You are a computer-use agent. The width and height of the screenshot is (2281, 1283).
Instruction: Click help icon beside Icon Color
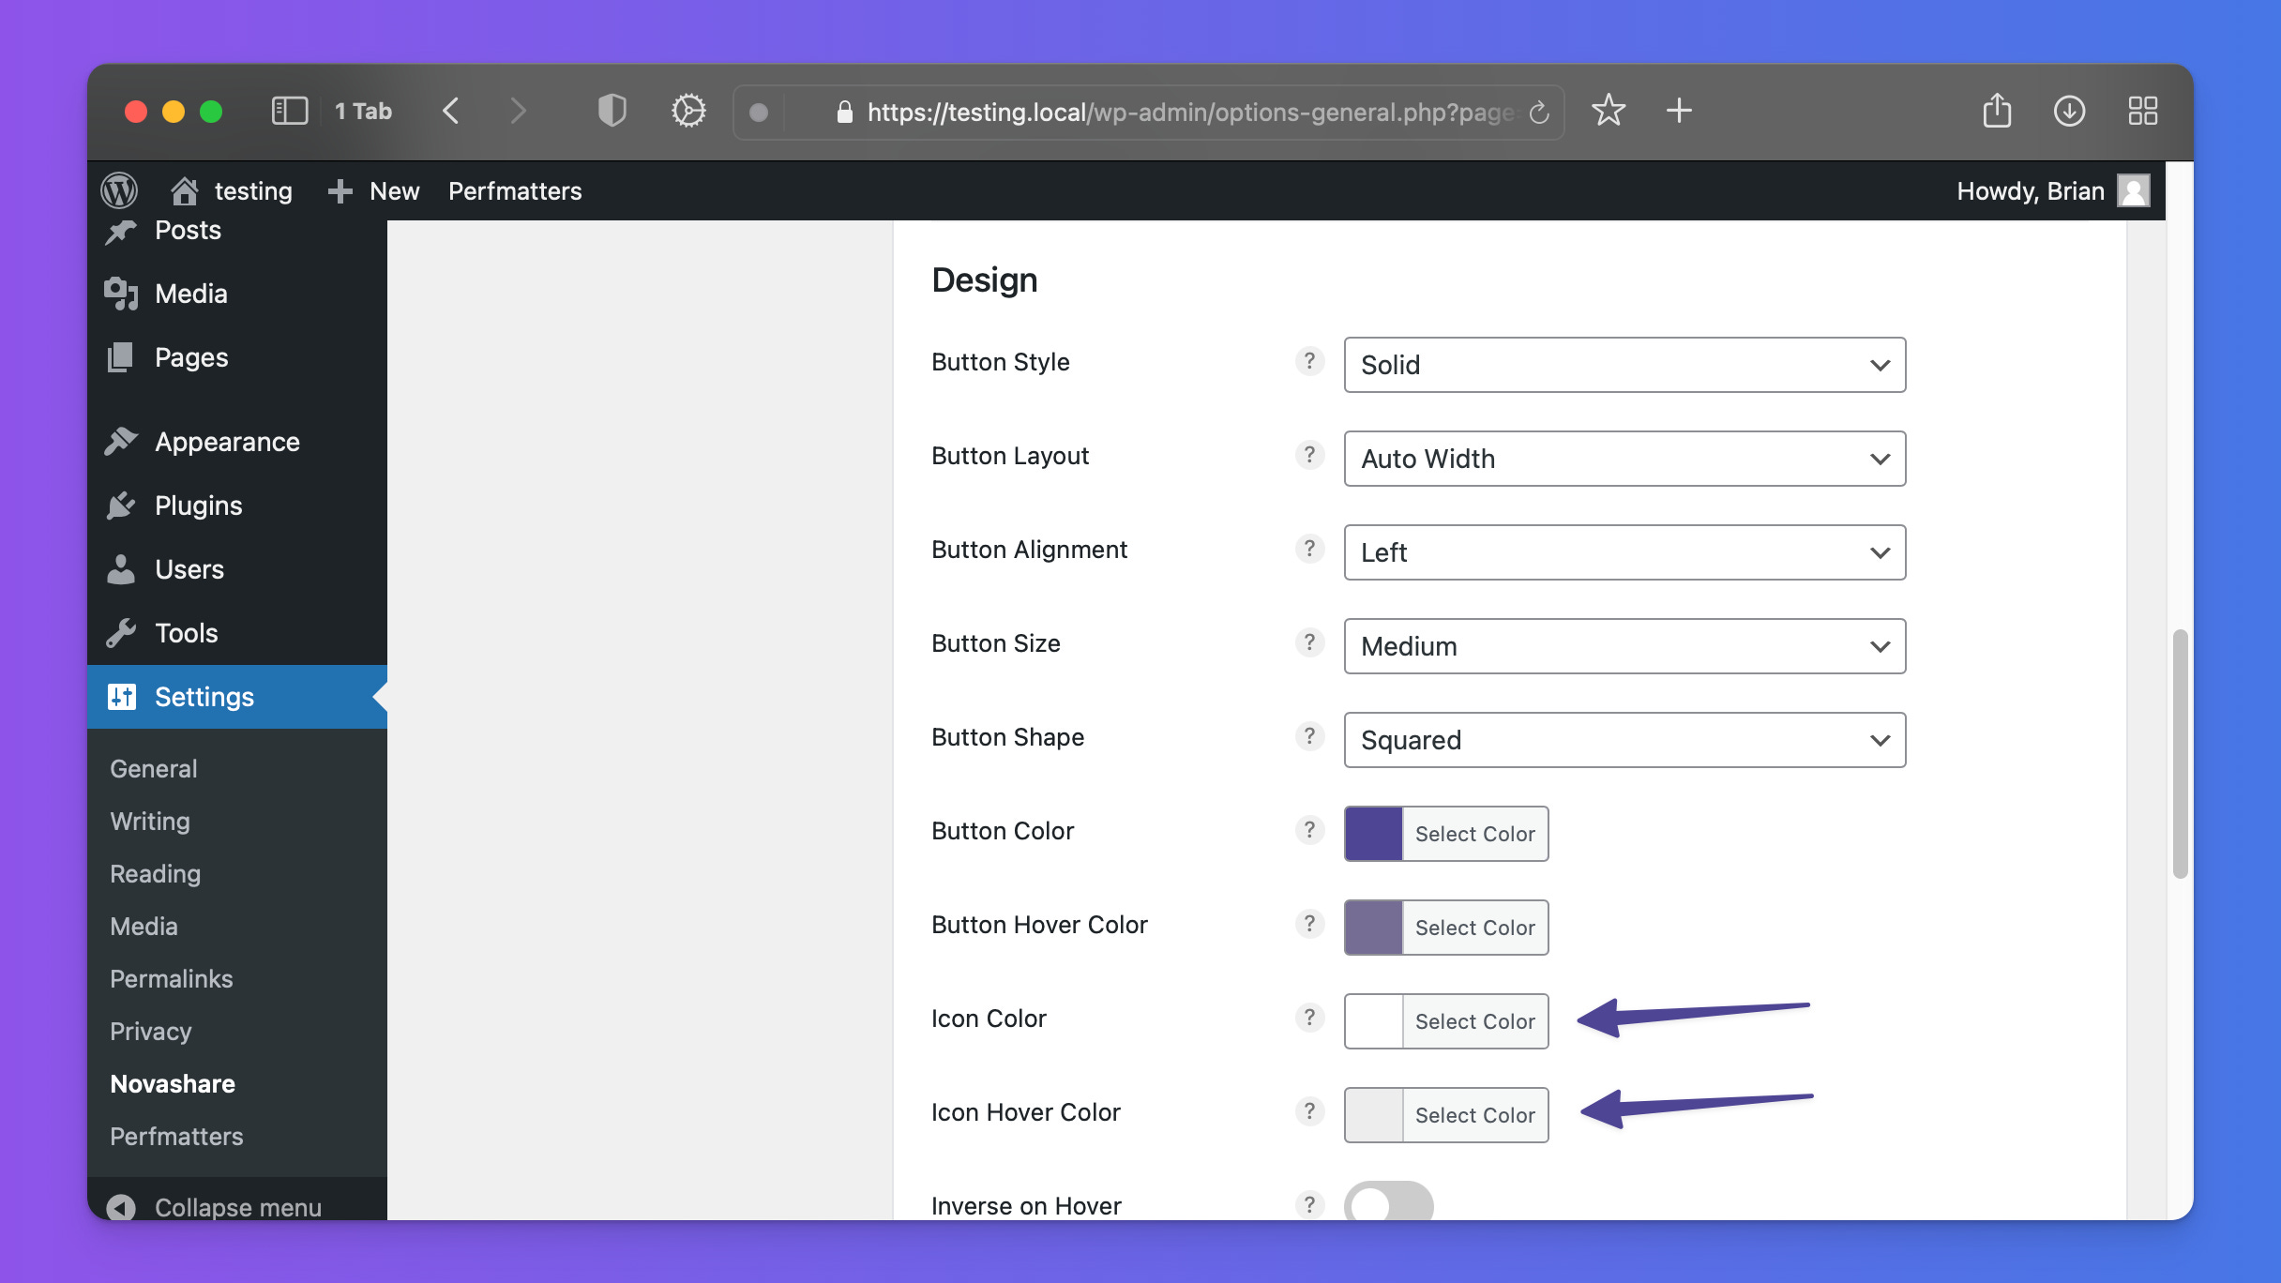pos(1309,1018)
